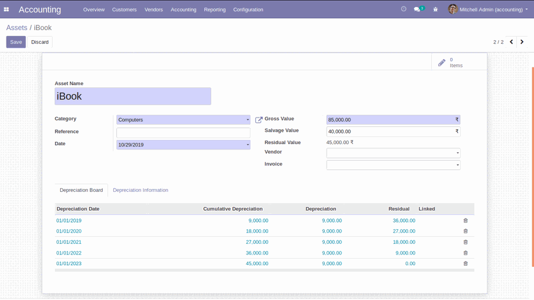Screen dimensions: 534x300
Task: Open the activities clock icon
Action: 403,9
